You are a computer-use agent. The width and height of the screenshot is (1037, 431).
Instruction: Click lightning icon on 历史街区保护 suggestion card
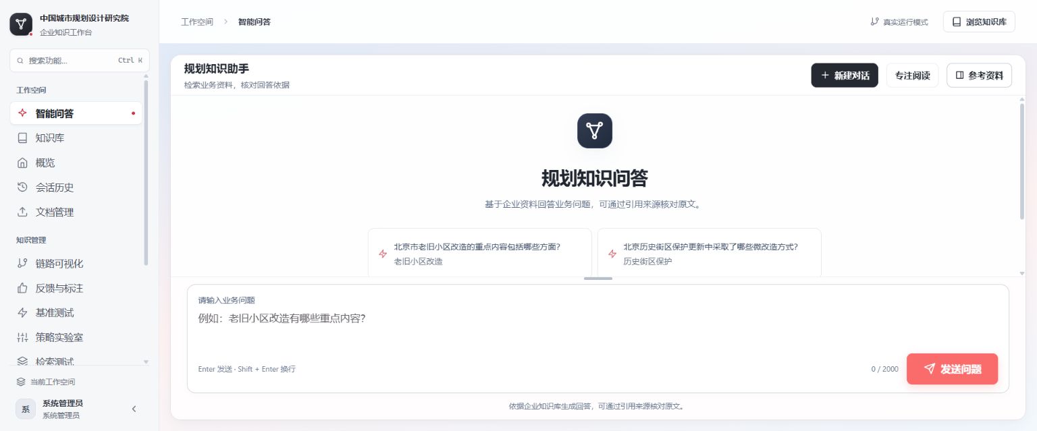(x=612, y=254)
